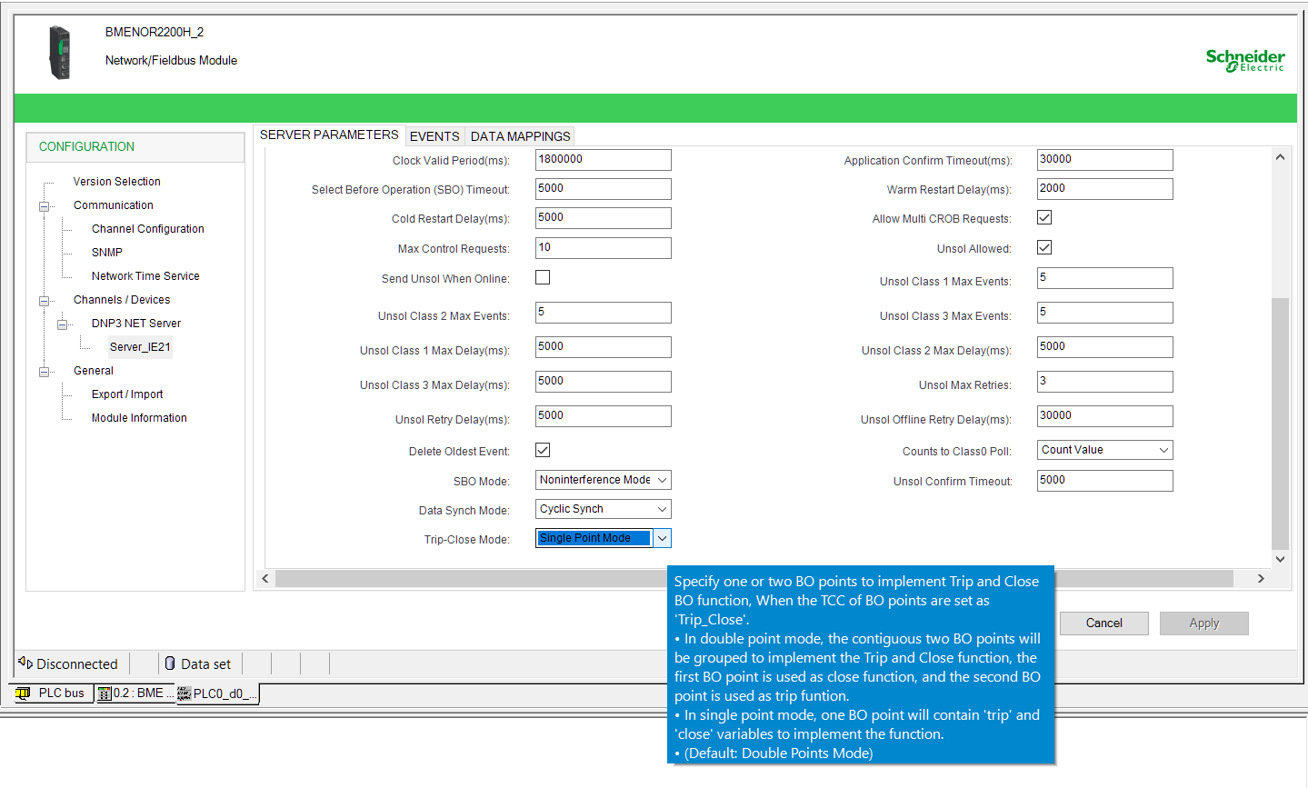Open the Trip-Close Mode dropdown arrow
The height and width of the screenshot is (788, 1308).
663,538
